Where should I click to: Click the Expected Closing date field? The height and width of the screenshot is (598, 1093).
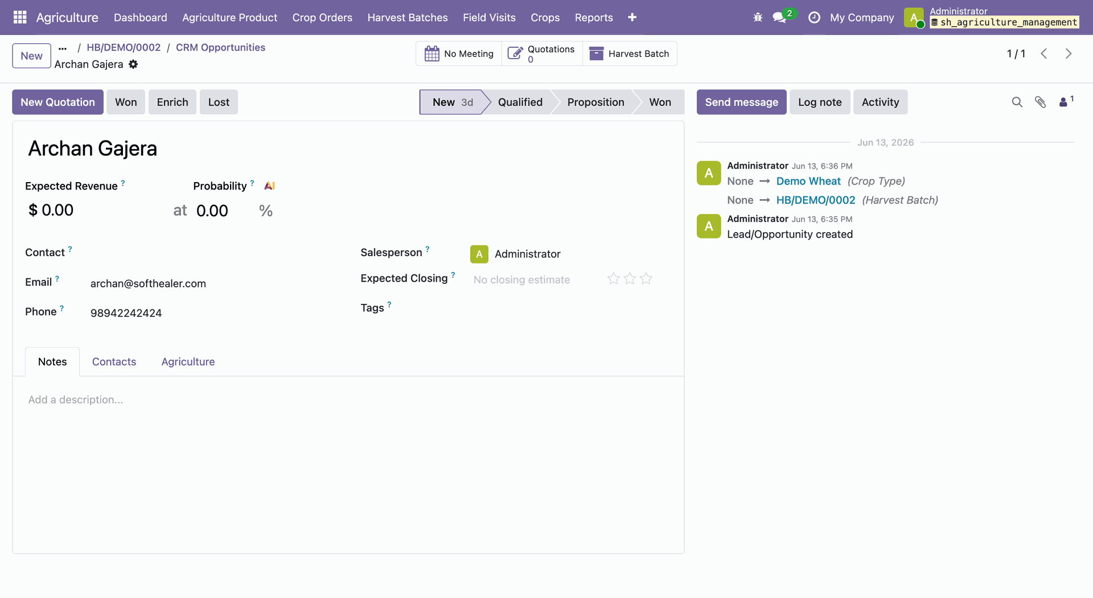pos(532,279)
